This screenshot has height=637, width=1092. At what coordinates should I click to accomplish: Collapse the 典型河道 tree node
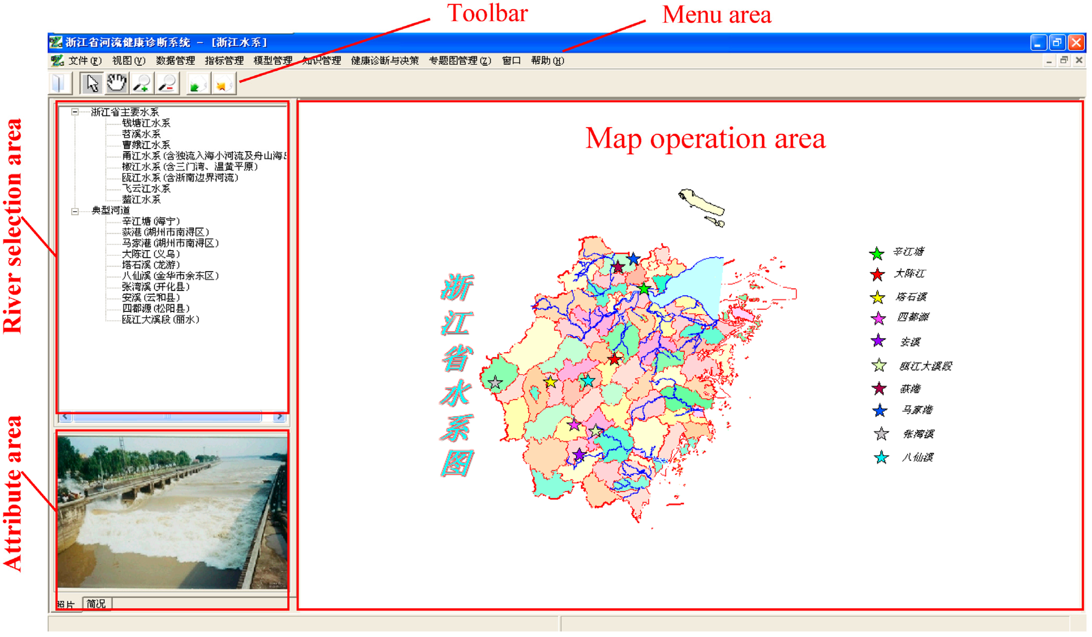(75, 212)
